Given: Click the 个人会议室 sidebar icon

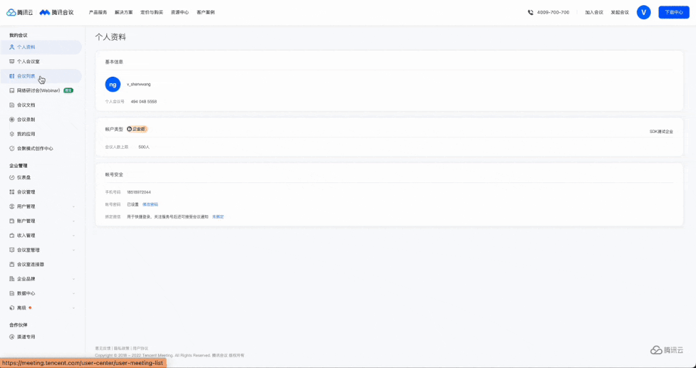Looking at the screenshot, I should (x=12, y=62).
